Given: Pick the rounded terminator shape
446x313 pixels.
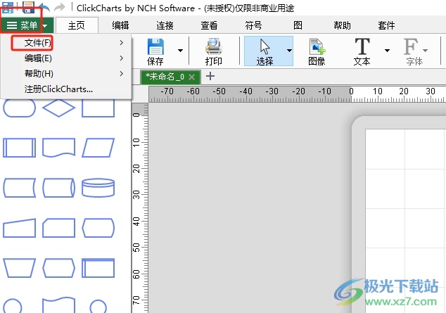Looking at the screenshot, I should pos(19,108).
